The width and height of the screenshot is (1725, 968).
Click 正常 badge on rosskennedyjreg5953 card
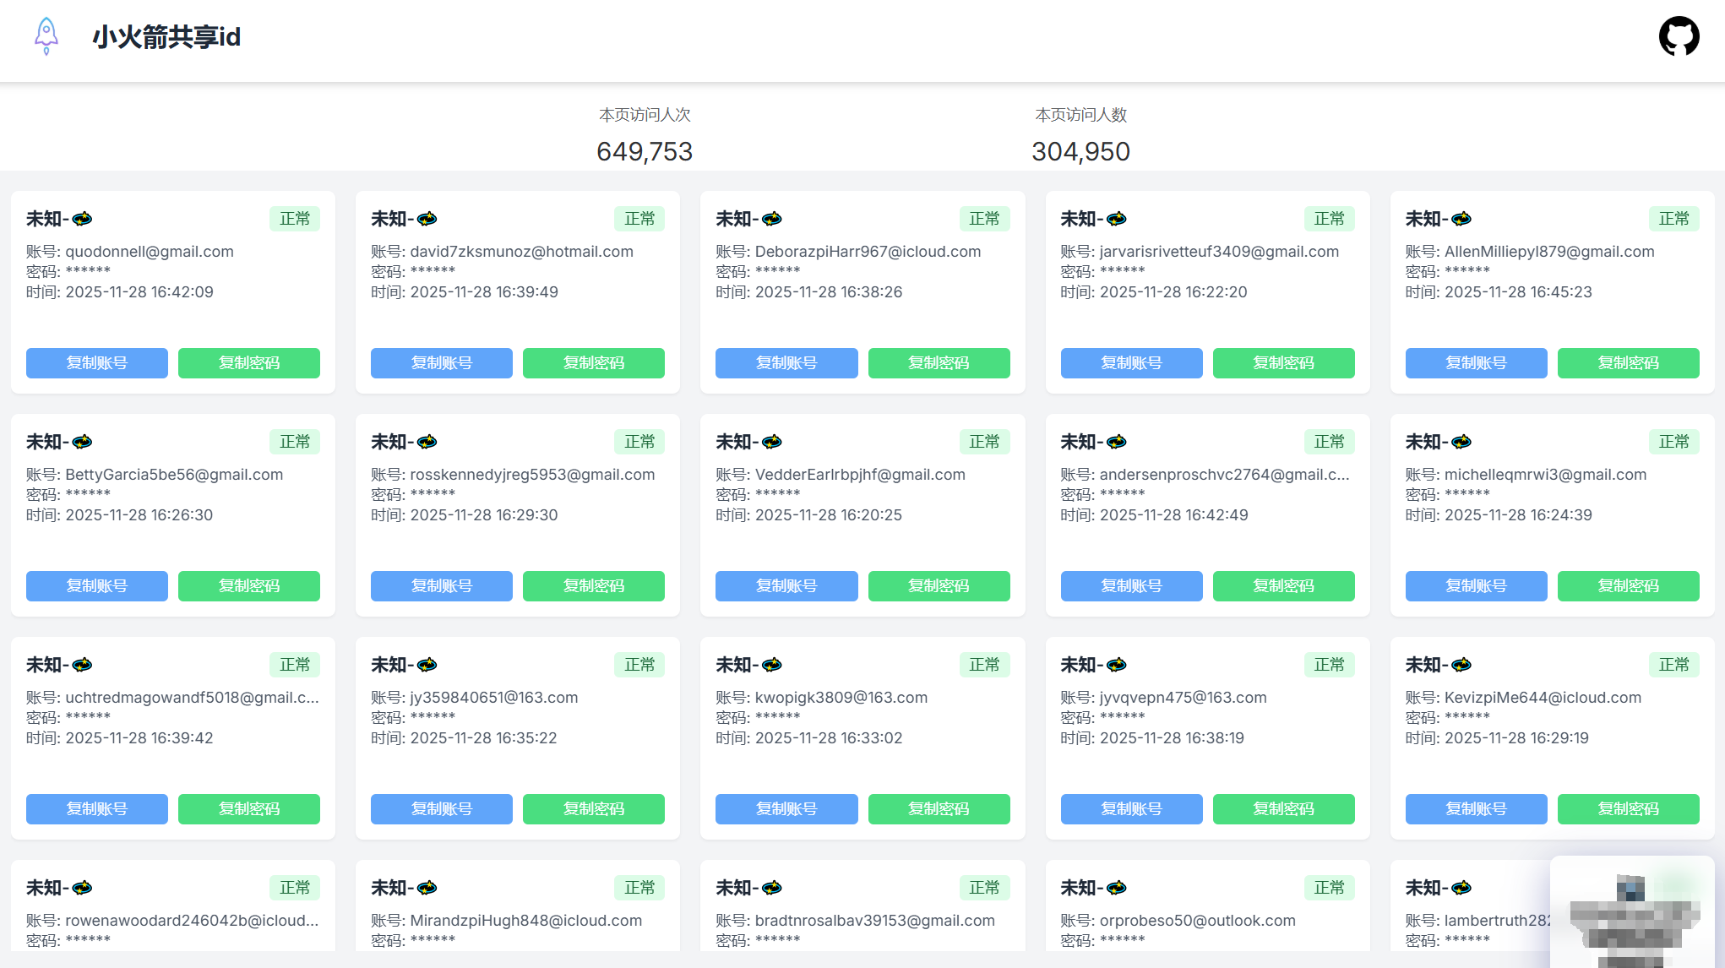tap(639, 442)
